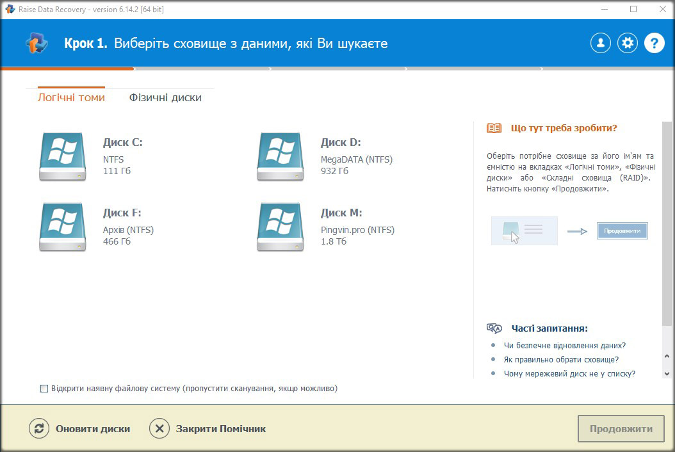Choose the Disk F: Архів drive icon

click(62, 227)
